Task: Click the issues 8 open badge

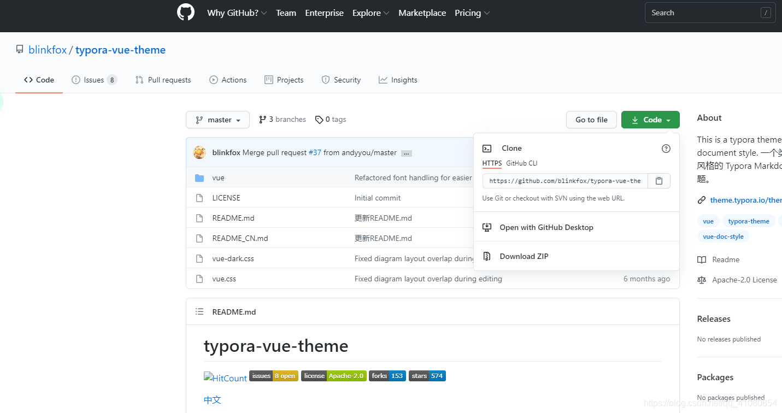Action: [274, 376]
